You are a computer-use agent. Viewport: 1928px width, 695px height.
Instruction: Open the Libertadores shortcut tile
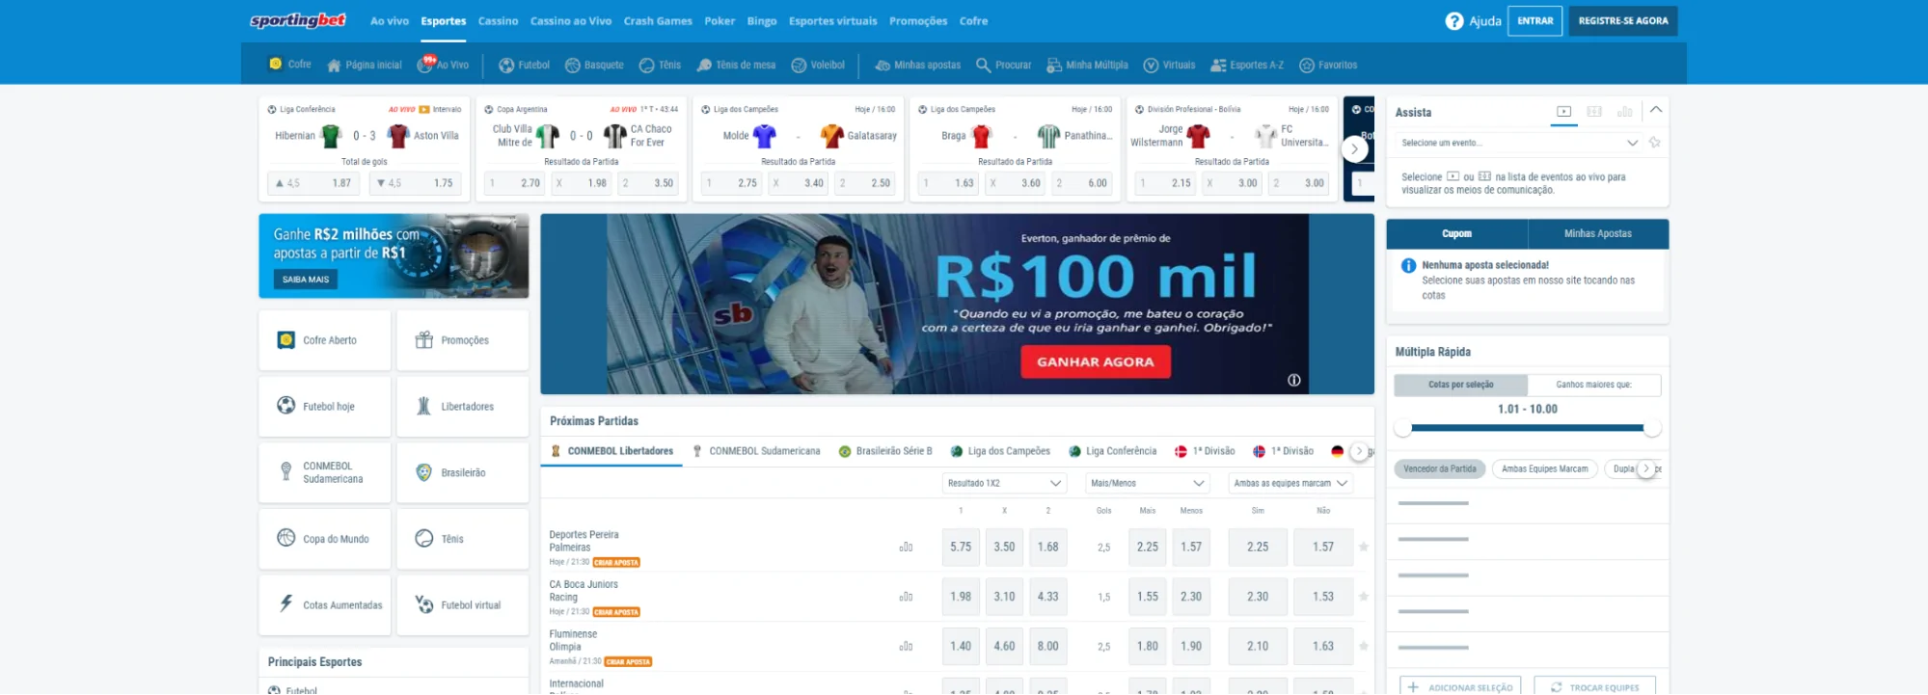tap(463, 407)
